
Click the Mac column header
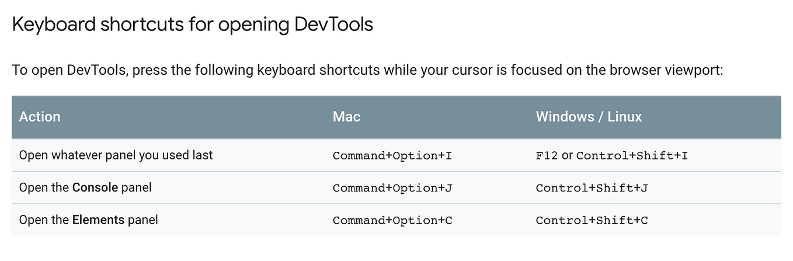click(x=346, y=116)
